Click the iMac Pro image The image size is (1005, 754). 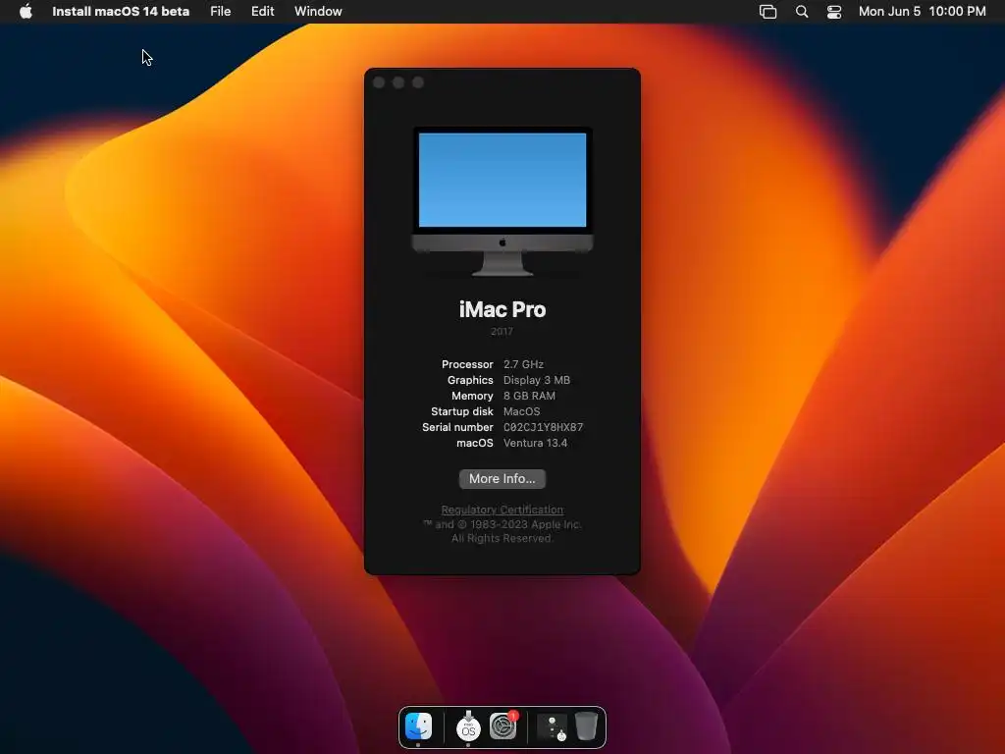coord(502,201)
